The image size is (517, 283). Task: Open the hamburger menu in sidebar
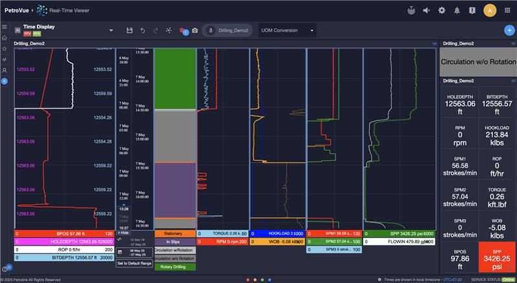click(5, 27)
